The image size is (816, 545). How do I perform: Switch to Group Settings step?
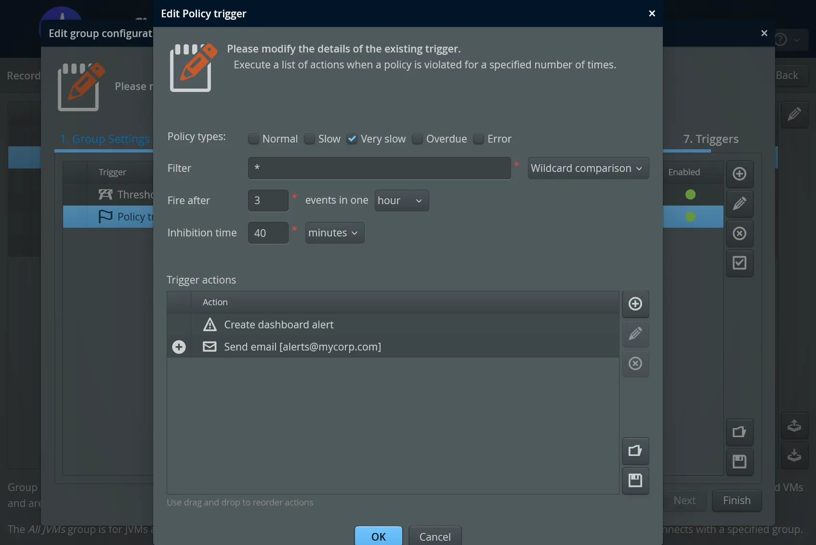pyautogui.click(x=105, y=139)
